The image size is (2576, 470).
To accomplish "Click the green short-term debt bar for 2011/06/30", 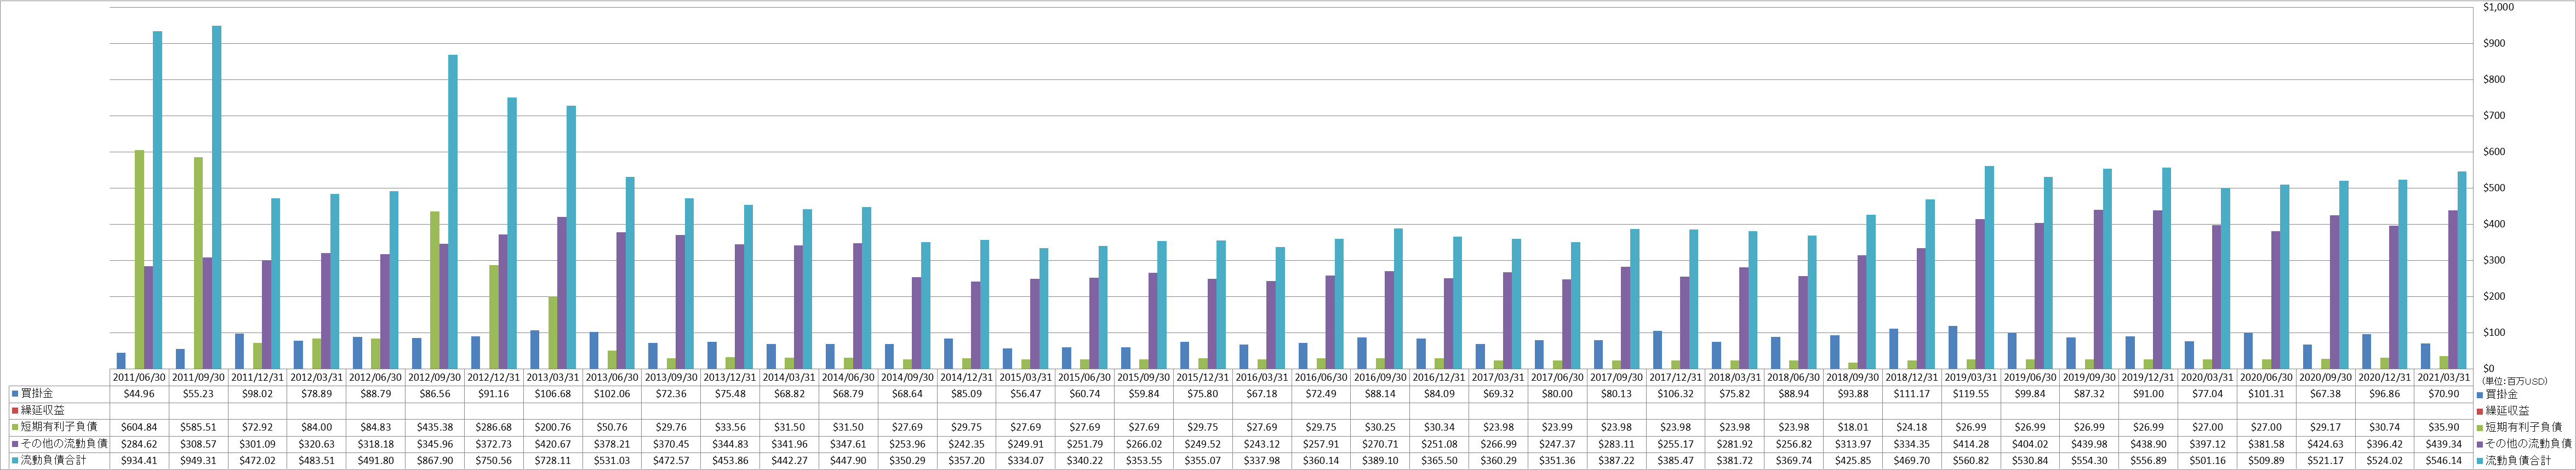I will click(x=139, y=259).
